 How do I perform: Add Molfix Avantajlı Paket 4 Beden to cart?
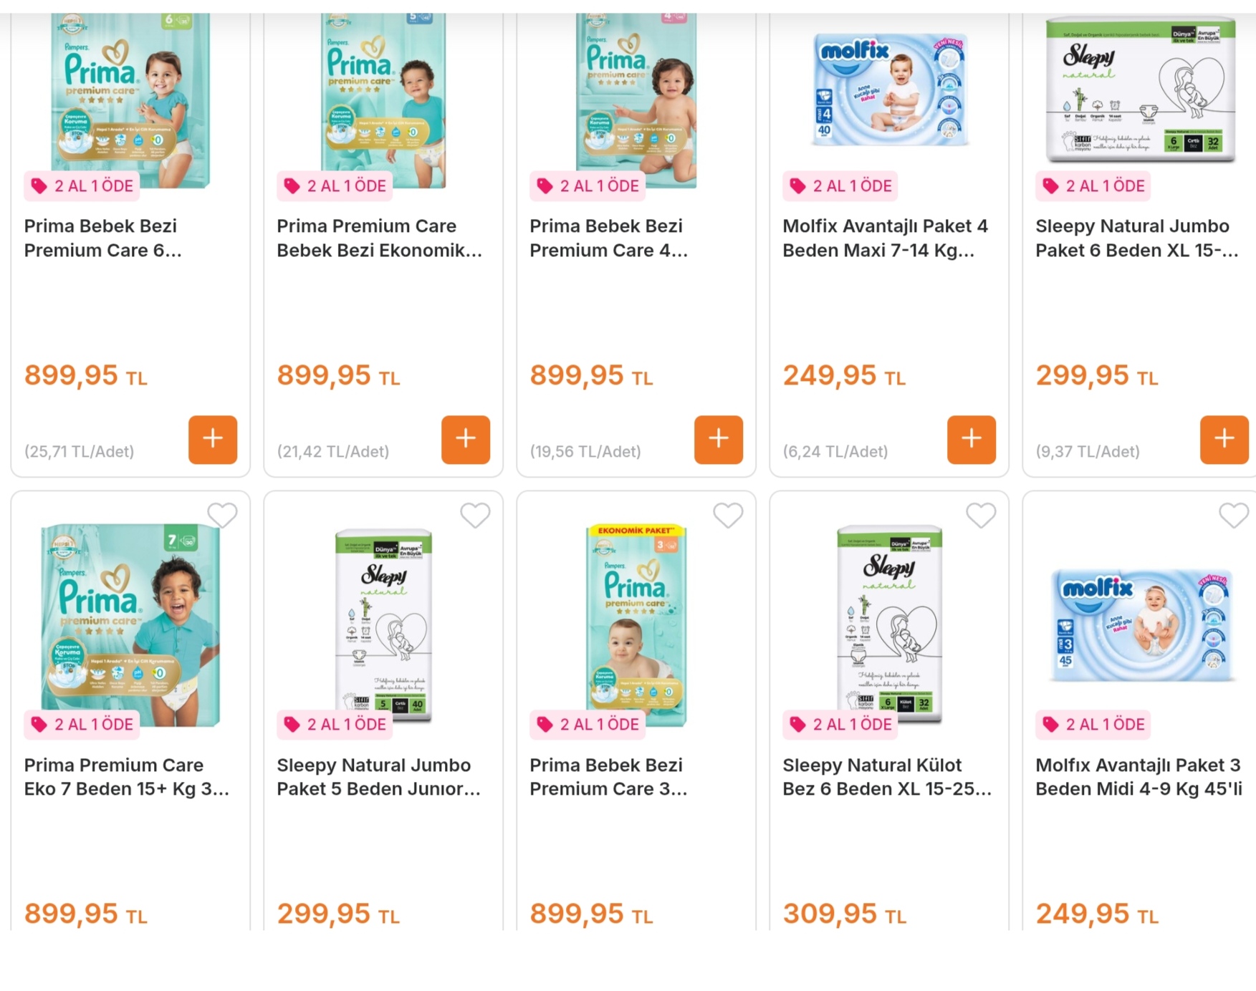pyautogui.click(x=972, y=439)
